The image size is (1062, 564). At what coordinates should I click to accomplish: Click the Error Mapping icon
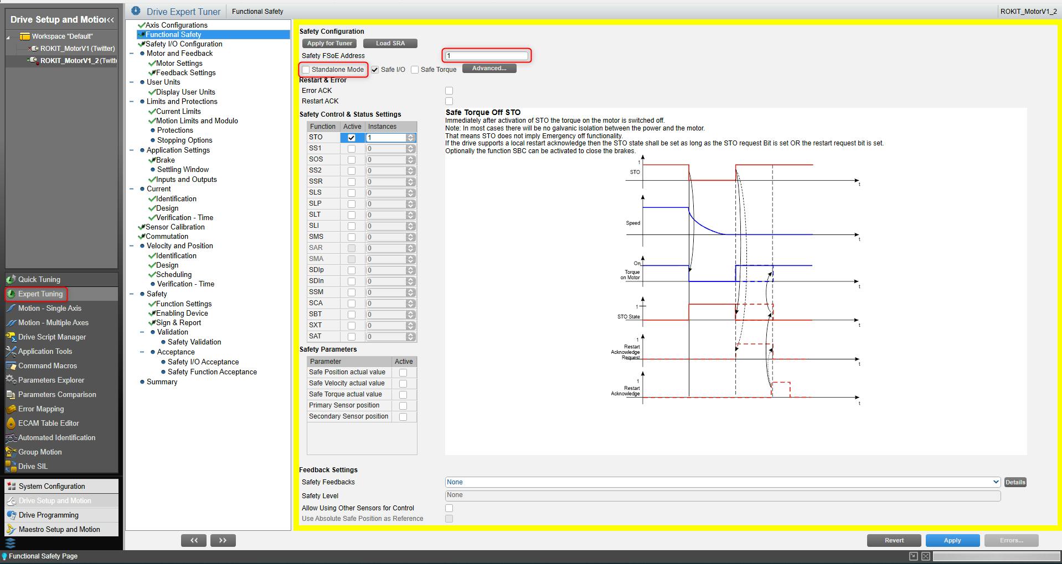pyautogui.click(x=11, y=409)
